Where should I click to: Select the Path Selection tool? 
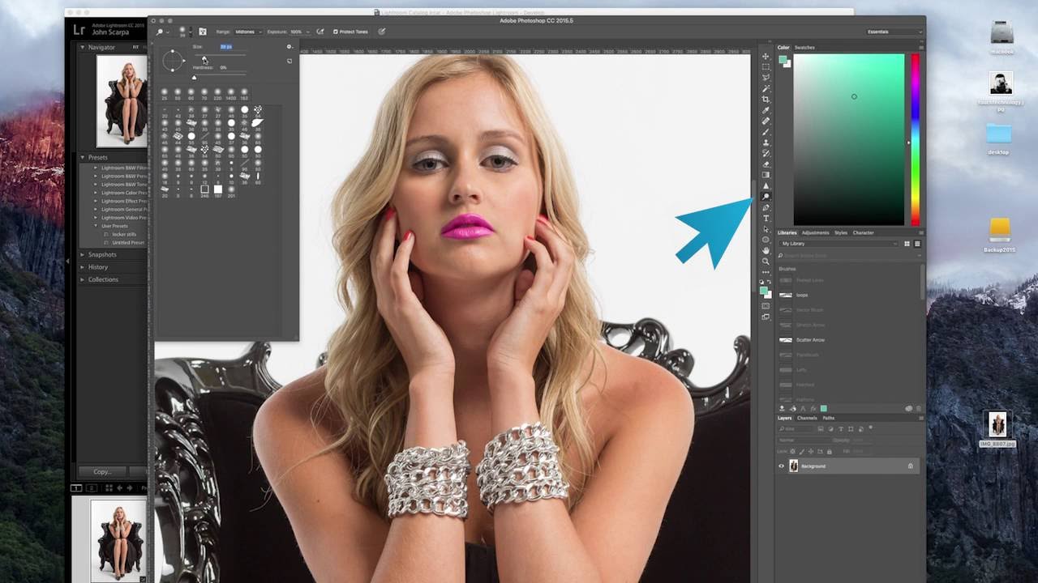point(766,229)
